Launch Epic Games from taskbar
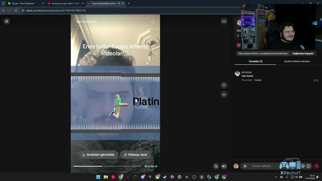This screenshot has height=181, width=322. 150,177
